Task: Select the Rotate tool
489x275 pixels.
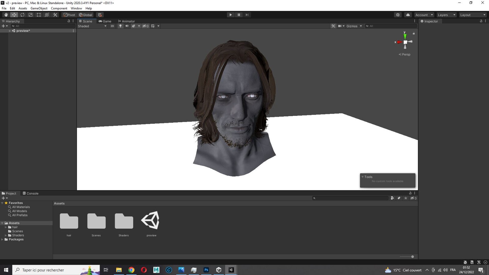Action: click(22, 15)
